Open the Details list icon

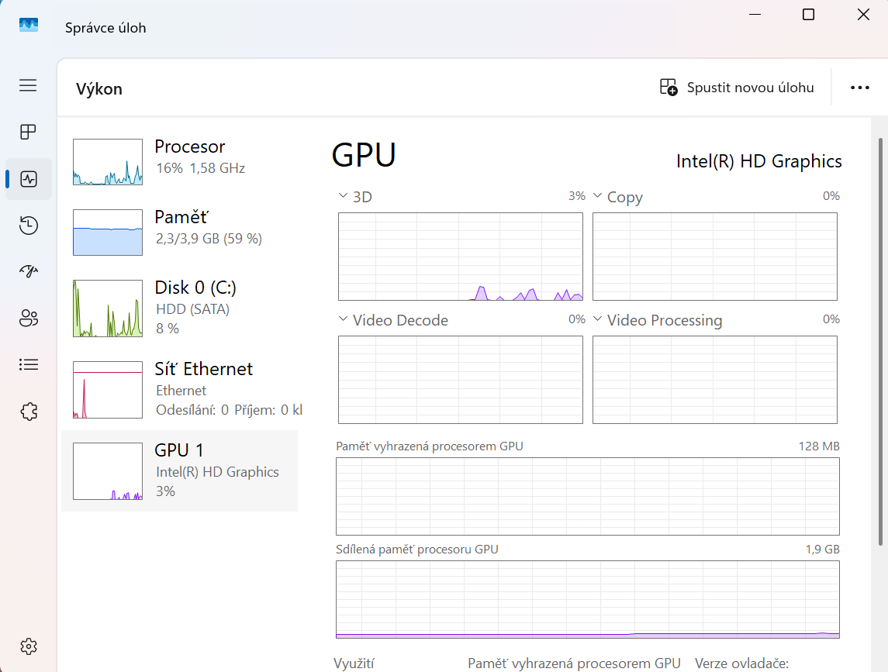tap(28, 364)
